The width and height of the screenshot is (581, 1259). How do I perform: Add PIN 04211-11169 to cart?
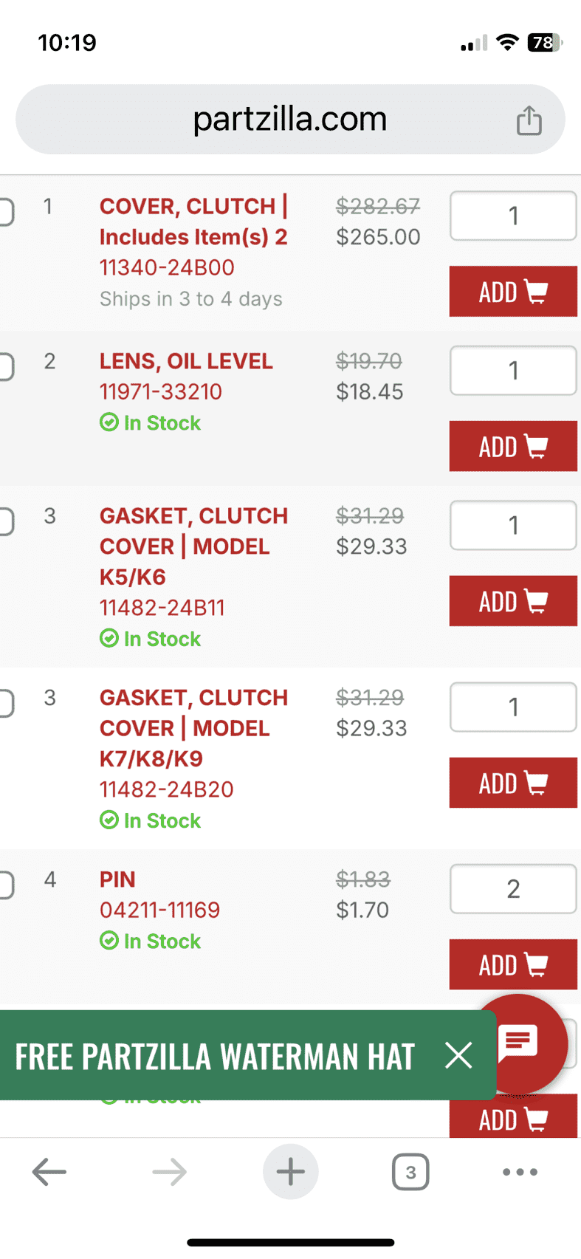point(513,964)
